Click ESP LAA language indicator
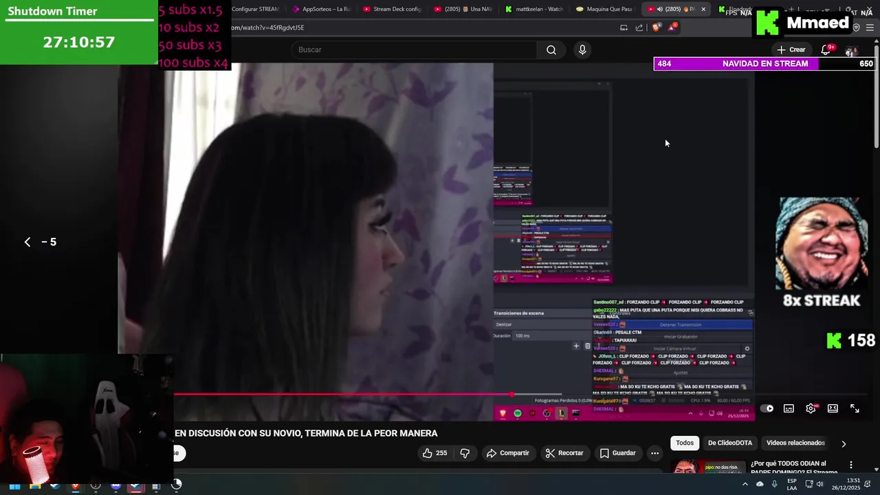The height and width of the screenshot is (495, 880). 792,485
